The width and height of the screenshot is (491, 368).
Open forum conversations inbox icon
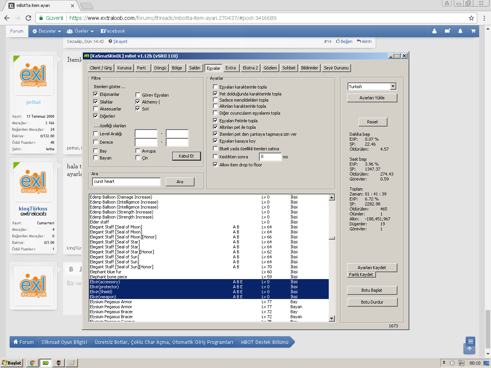pyautogui.click(x=447, y=31)
